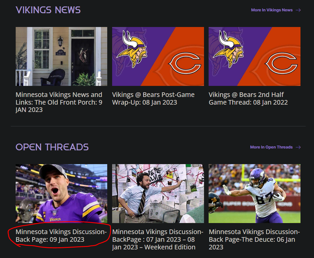Open the 2nd Half Game Thread's Vikings-Bears image
Viewport: 314px width, 258px height.
click(x=254, y=56)
